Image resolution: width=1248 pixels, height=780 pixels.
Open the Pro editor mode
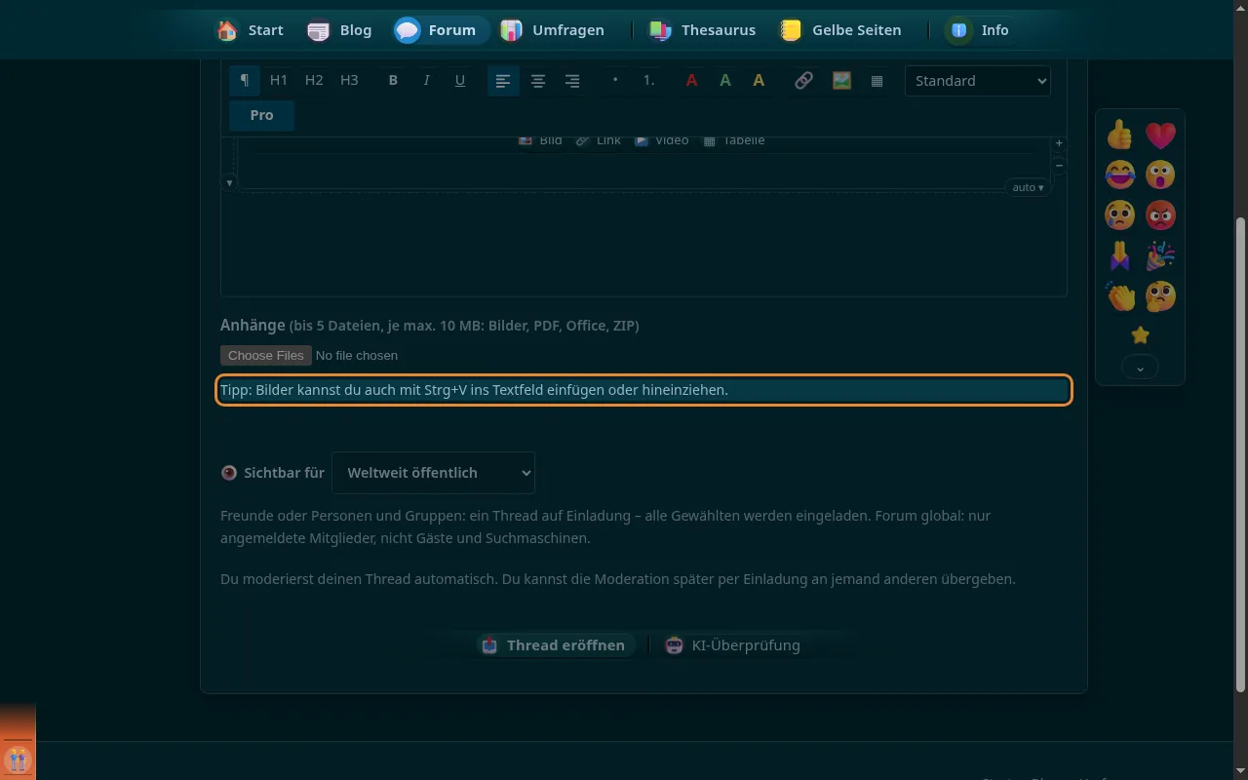click(261, 115)
